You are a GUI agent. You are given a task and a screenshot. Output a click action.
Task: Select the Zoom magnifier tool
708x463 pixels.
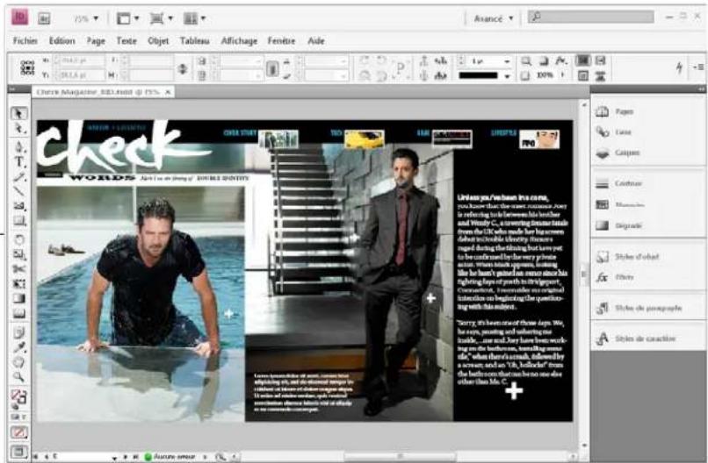click(19, 376)
